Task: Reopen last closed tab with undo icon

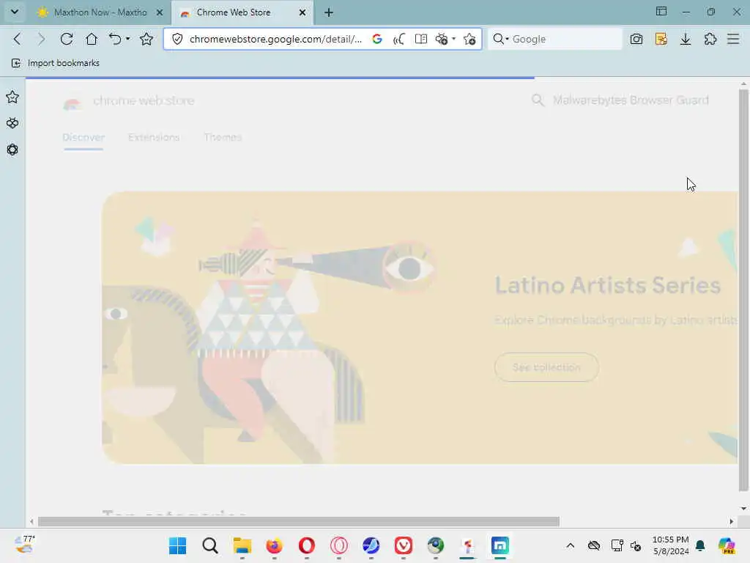Action: click(x=115, y=39)
